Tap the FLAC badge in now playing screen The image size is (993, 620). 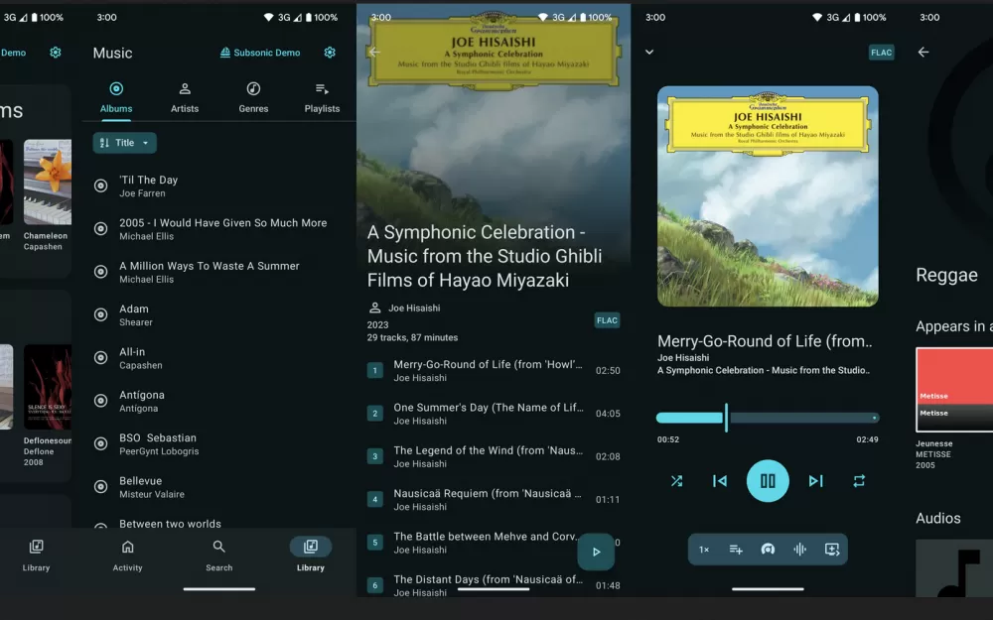pos(881,53)
